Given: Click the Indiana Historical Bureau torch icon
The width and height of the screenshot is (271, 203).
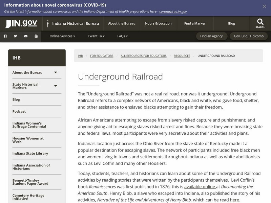Looking at the screenshot, I should 48,24.
